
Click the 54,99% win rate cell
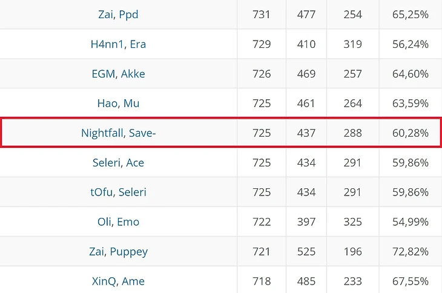(411, 222)
